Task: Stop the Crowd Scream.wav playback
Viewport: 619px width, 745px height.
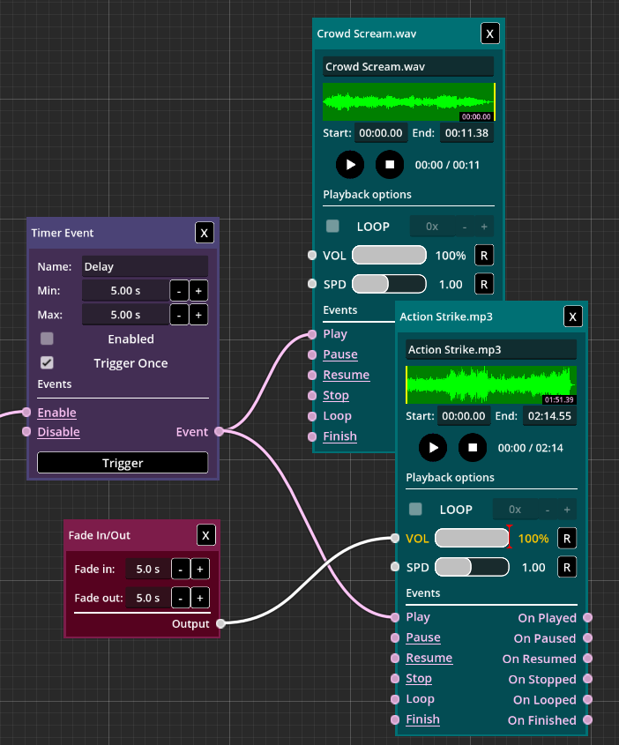Action: (x=390, y=164)
